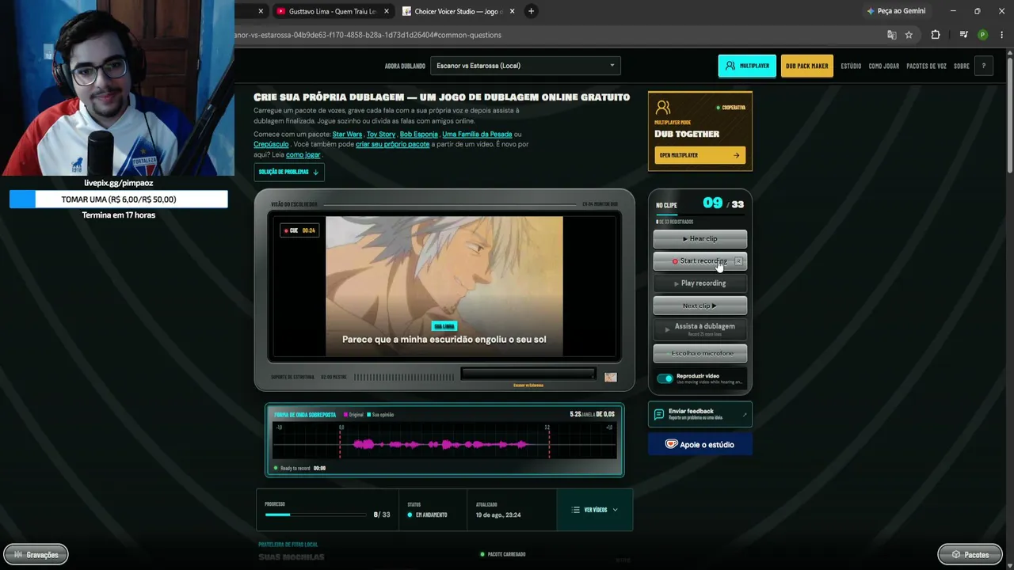Screen dimensions: 1014x570
Task: Click Apoie o estúdio button
Action: [x=700, y=445]
